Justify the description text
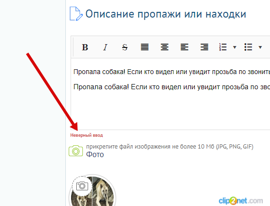270x206 pixels. tap(144, 47)
